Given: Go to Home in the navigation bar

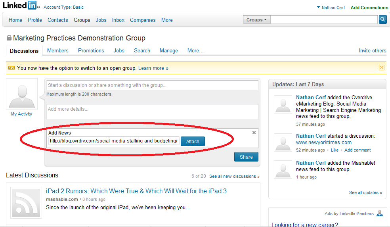Looking at the screenshot, I should point(15,20).
